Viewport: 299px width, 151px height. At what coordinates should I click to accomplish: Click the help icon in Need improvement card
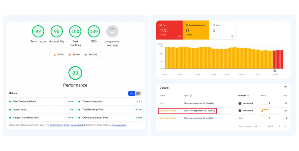[206, 37]
